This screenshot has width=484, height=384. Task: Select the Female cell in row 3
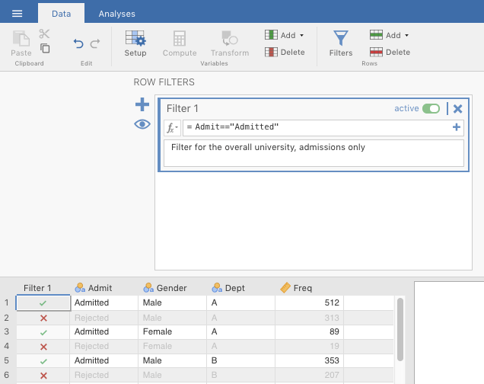[172, 331]
